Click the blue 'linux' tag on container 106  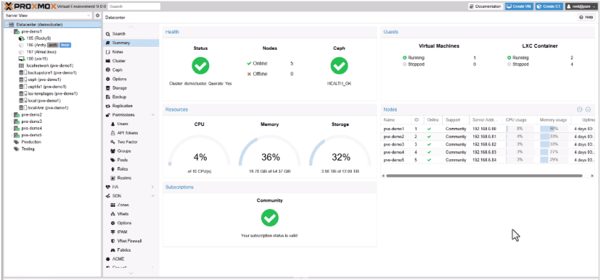65,45
